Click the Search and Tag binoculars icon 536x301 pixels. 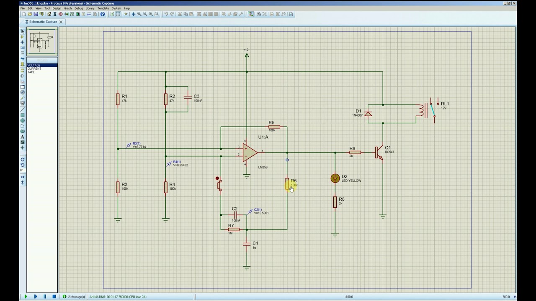tap(258, 14)
